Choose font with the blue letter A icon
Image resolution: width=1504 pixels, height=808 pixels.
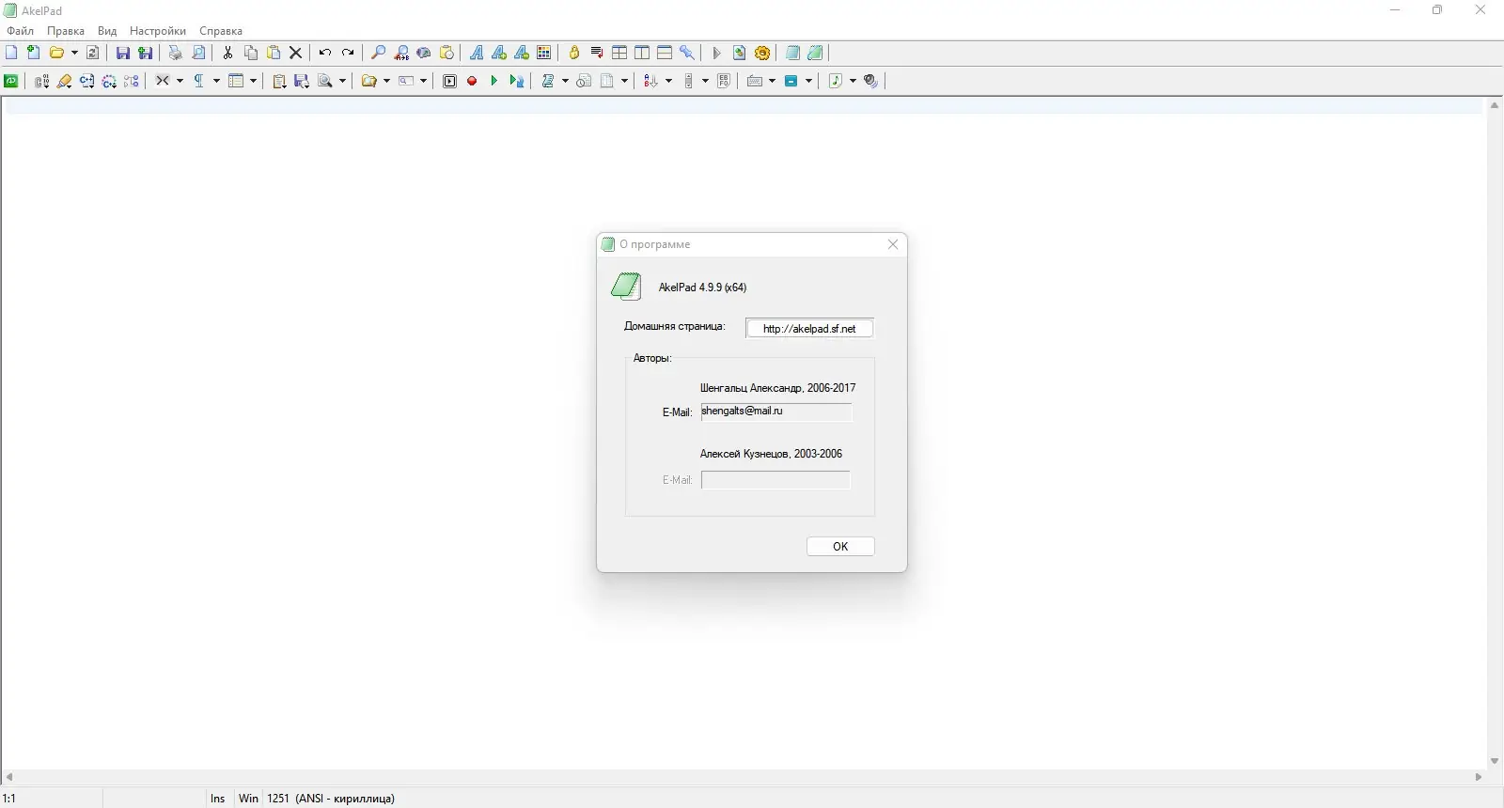[x=477, y=53]
